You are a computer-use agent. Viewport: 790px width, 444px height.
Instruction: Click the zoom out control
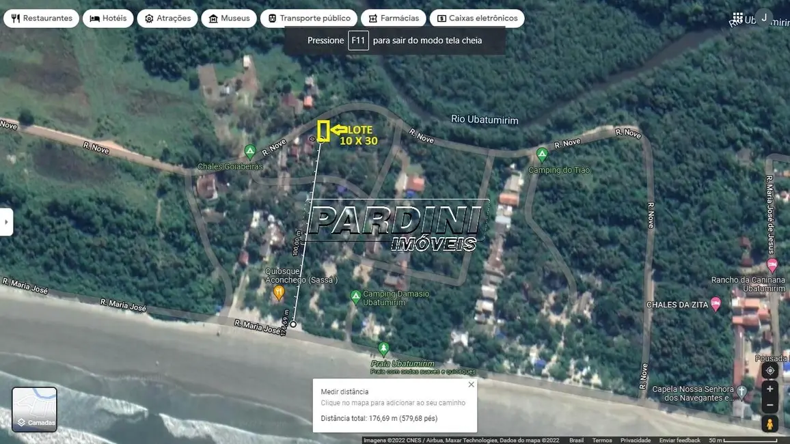pyautogui.click(x=770, y=404)
